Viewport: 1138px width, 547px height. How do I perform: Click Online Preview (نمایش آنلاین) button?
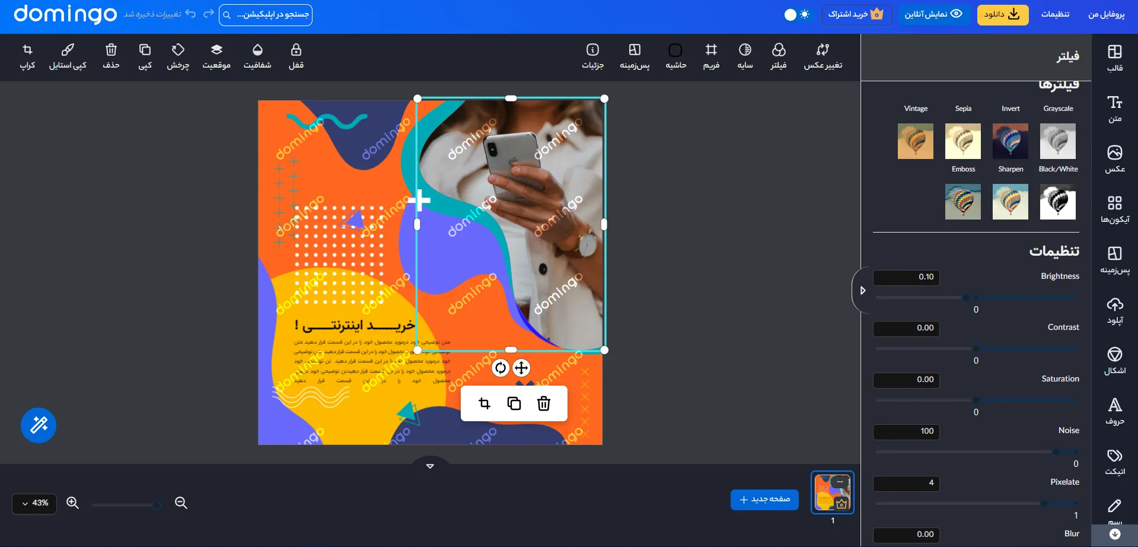pyautogui.click(x=933, y=14)
